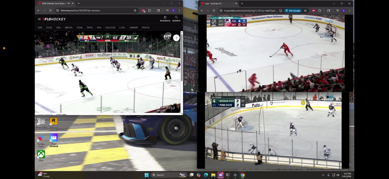Open media controls in YouTube TV window
The height and width of the screenshot is (179, 389).
[x=338, y=10]
